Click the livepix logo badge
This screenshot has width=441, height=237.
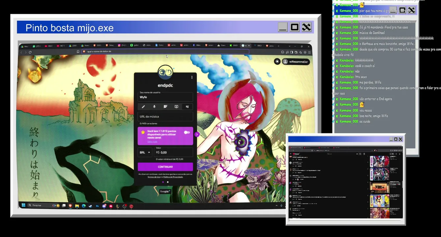(165, 191)
